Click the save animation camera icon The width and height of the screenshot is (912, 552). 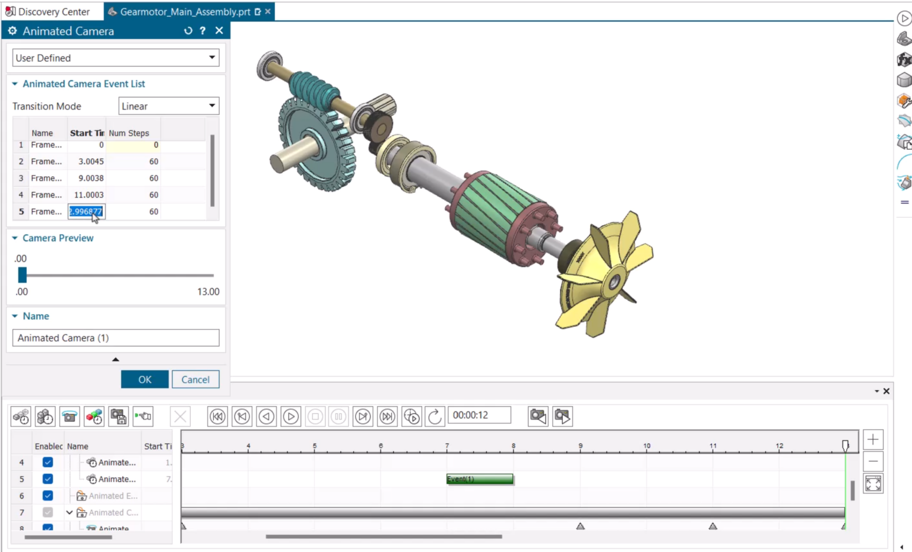coord(119,417)
